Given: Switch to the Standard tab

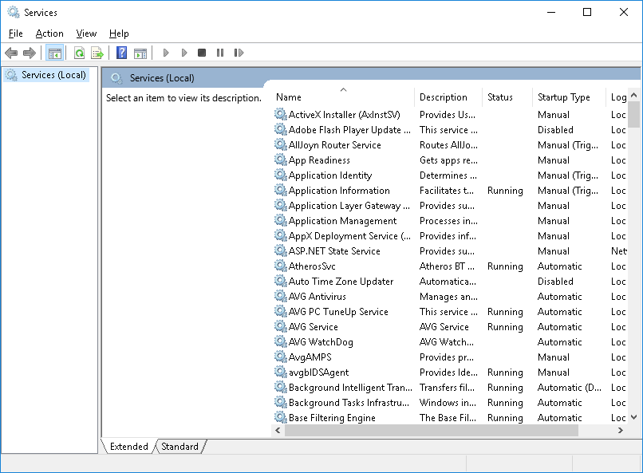Looking at the screenshot, I should click(x=179, y=447).
